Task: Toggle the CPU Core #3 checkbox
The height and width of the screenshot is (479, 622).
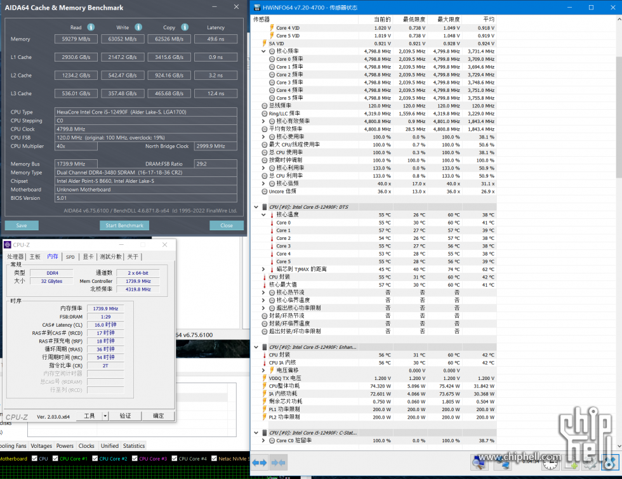Action: pos(135,458)
